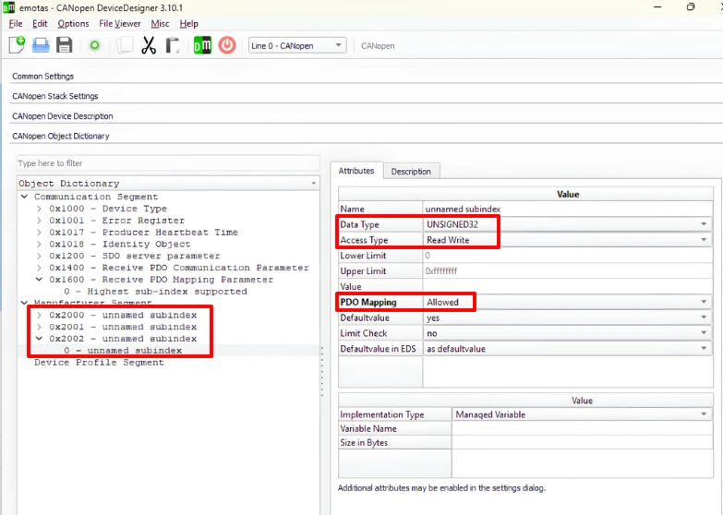
Task: Open the File menu
Action: [x=15, y=23]
